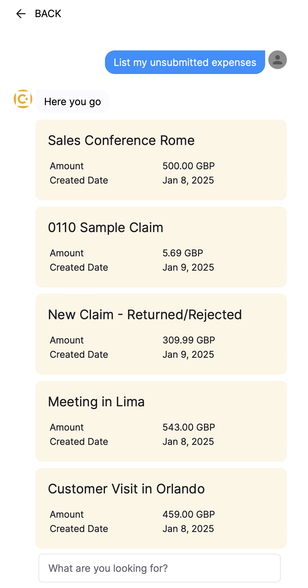Screen dimensions: 308x588
Task: Click the 'List my unsubmitted expenses' message bubble
Action: (185, 62)
